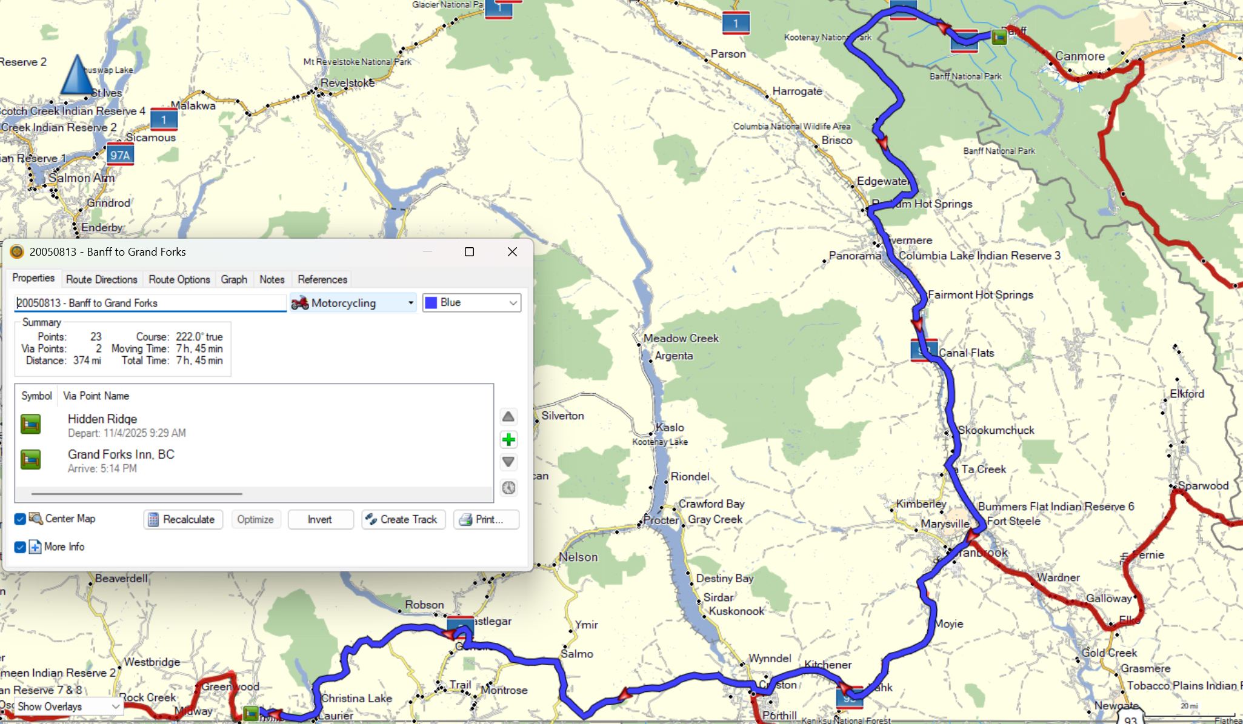
Task: Open the Graph tab
Action: (234, 279)
